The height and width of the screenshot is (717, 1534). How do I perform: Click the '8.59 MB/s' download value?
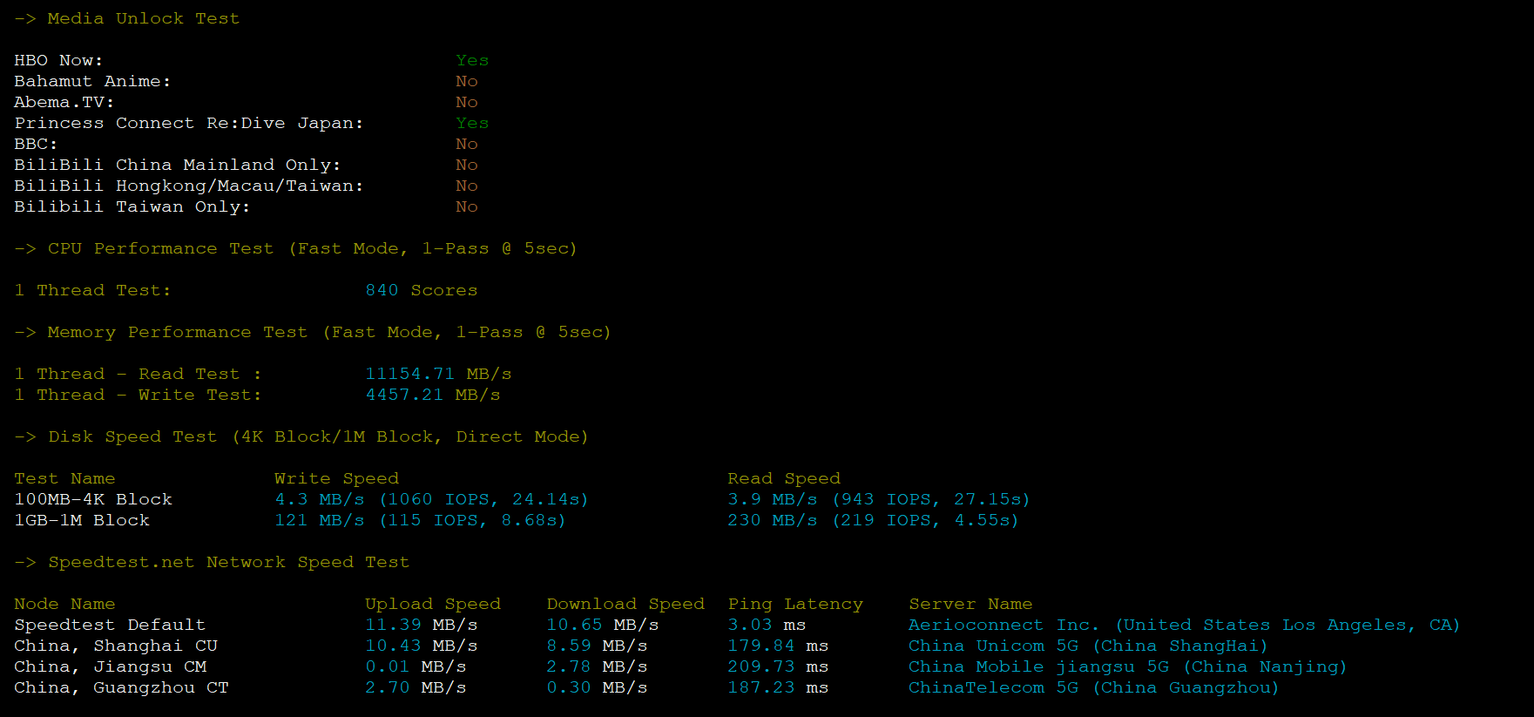pos(597,646)
